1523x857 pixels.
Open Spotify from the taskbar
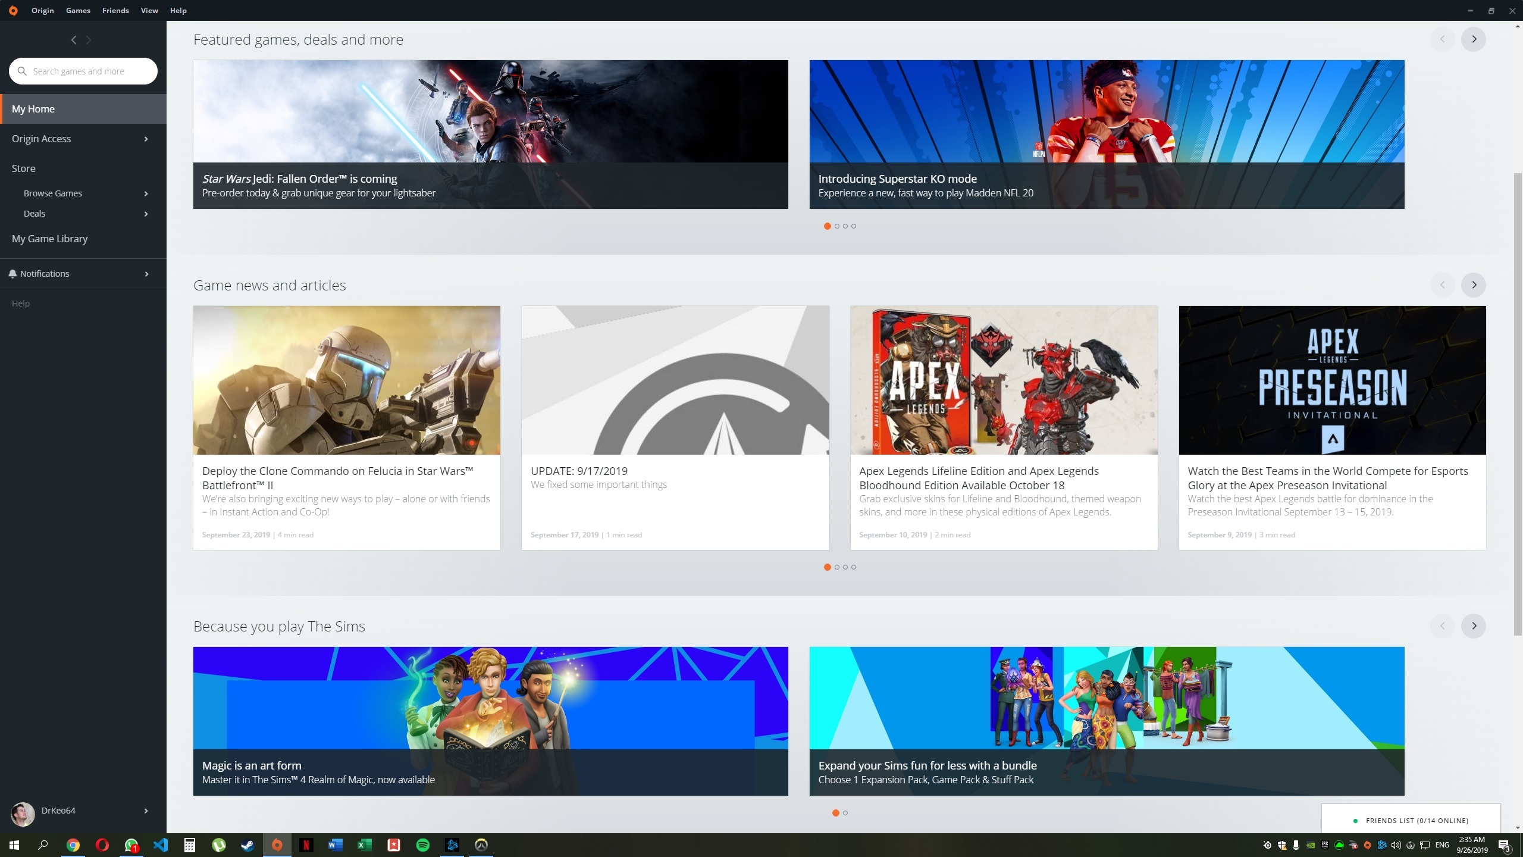[x=423, y=845]
